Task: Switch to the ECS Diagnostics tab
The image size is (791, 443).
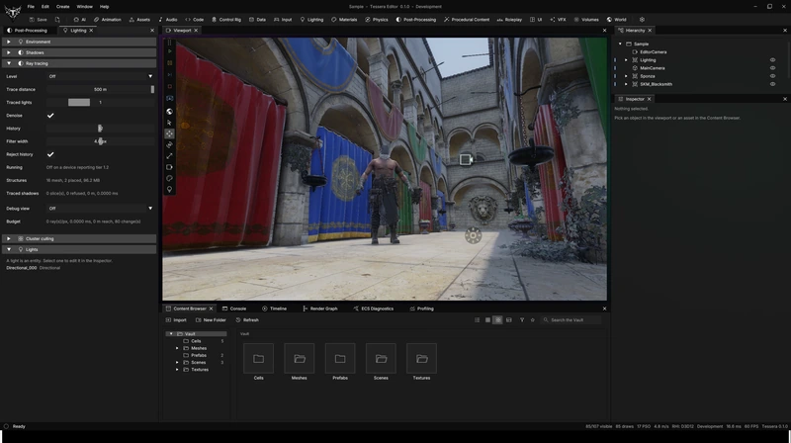Action: (x=374, y=309)
